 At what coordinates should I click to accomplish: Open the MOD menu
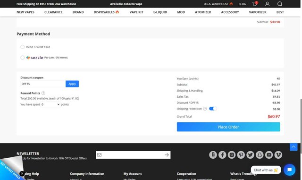(x=181, y=12)
